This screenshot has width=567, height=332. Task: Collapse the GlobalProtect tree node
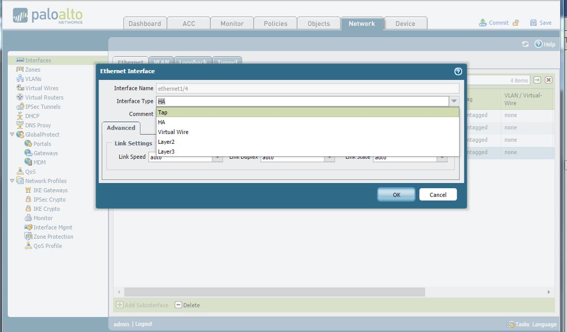tap(12, 134)
